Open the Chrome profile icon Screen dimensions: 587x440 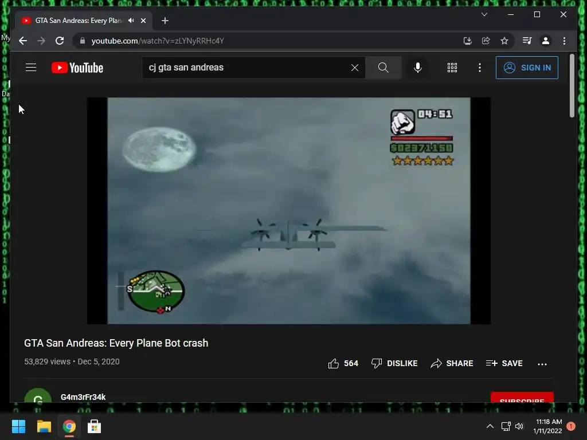[546, 41]
